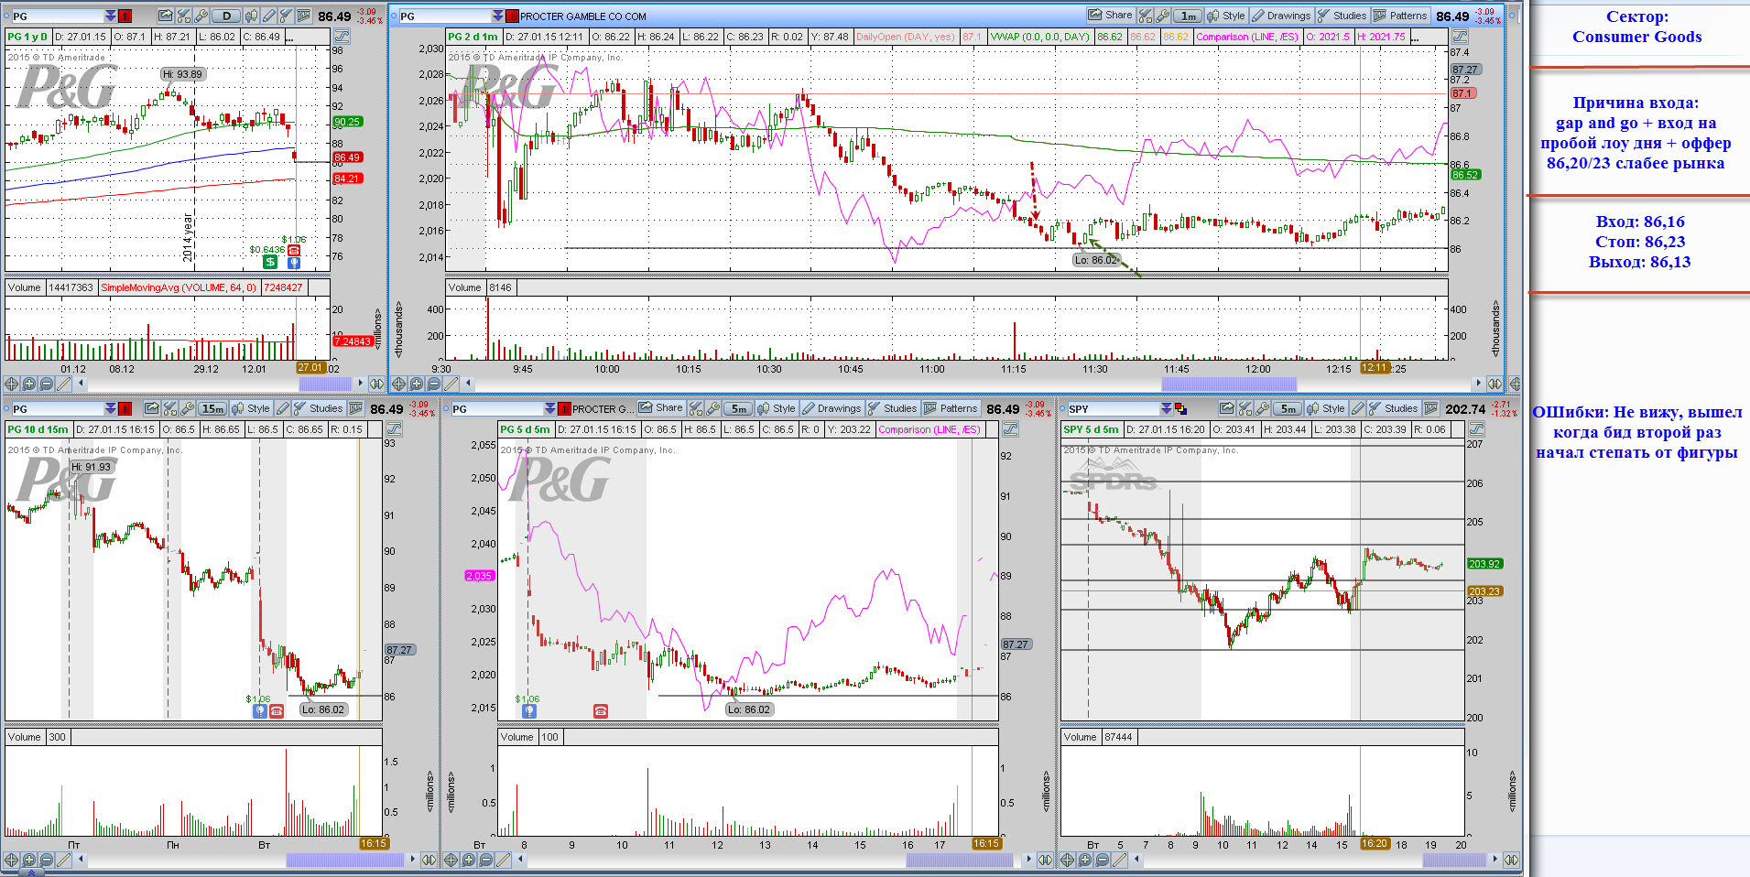
Task: Open chart settings wrench on SPY chart
Action: 1263,408
